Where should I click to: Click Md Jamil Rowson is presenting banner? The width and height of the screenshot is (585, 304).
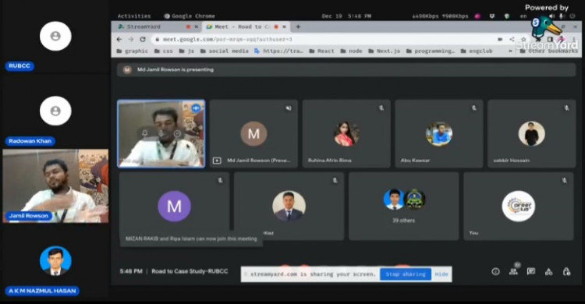pyautogui.click(x=346, y=69)
